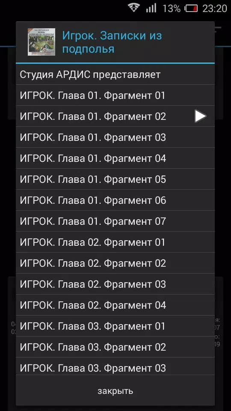This screenshot has height=411, width=231.
Task: Tap the Wi-Fi status icon
Action: [134, 8]
